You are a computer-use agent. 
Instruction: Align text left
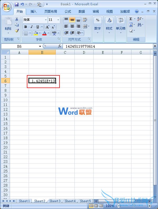pyautogui.click(x=66, y=26)
